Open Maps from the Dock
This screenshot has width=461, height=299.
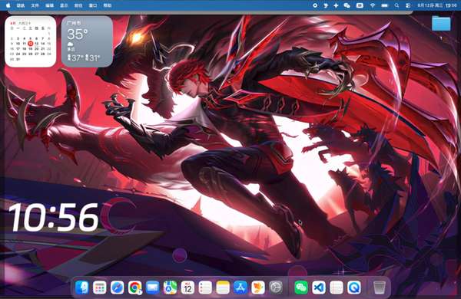tap(170, 287)
